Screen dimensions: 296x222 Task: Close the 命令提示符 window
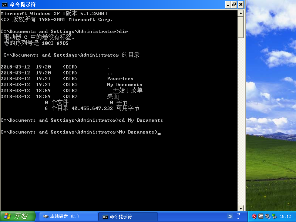point(241,4)
